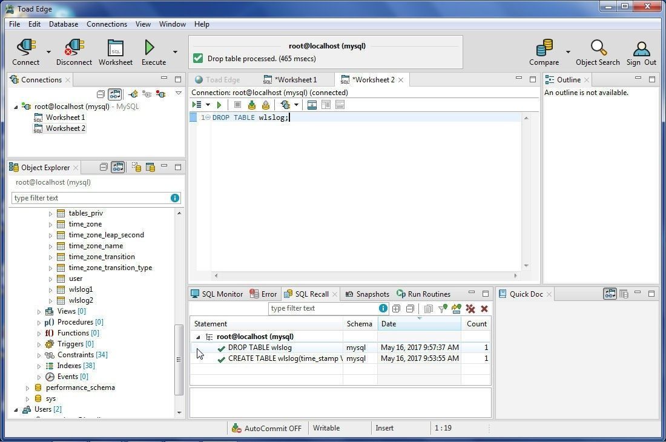Expand the wlslog1 table node
The width and height of the screenshot is (666, 442).
[50, 290]
